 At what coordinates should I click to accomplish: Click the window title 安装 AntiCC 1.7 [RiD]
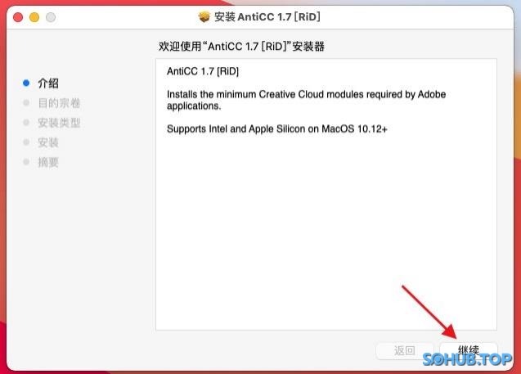268,17
